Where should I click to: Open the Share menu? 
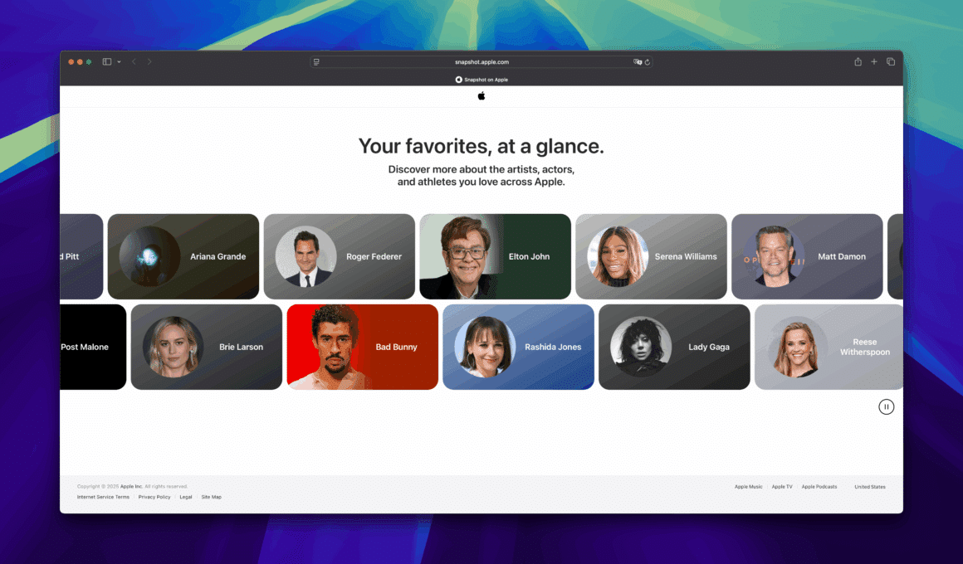[858, 61]
